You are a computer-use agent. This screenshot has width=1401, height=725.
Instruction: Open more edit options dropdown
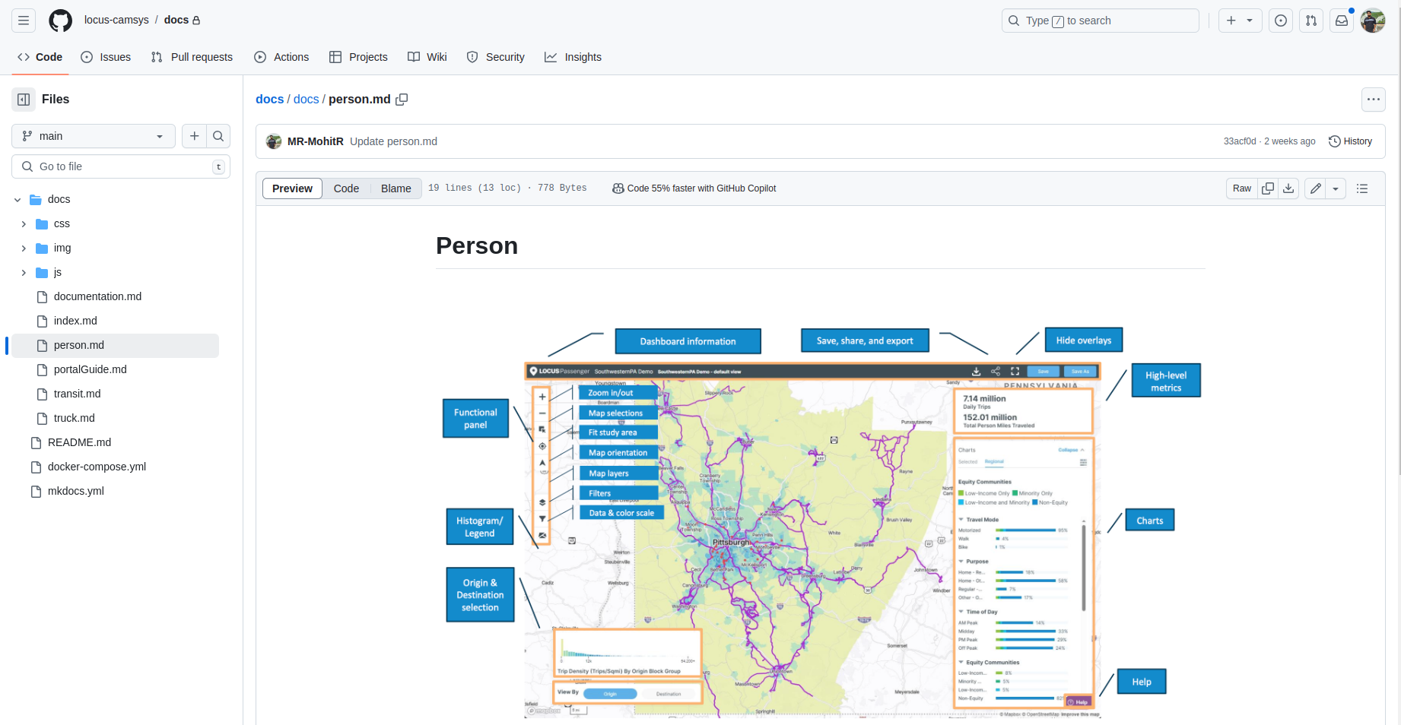(x=1336, y=188)
